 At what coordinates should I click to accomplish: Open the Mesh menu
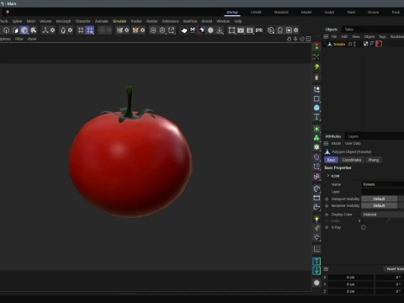(31, 21)
